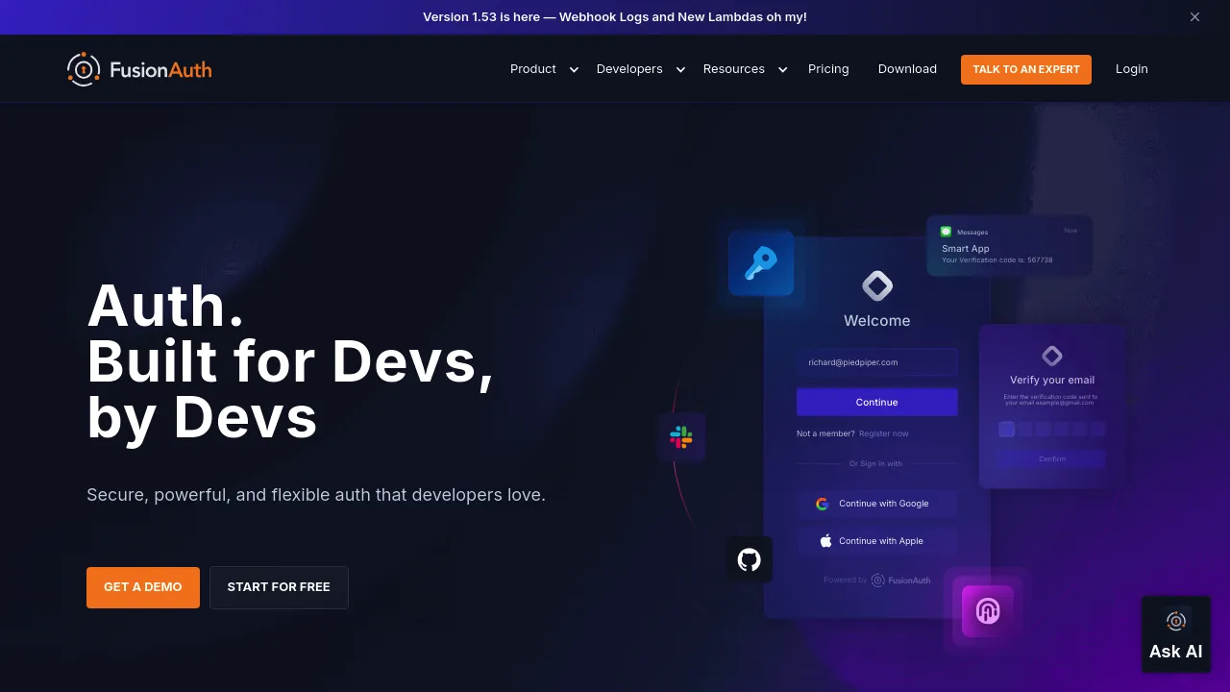
Task: Expand the chevron next to Product
Action: coord(574,69)
